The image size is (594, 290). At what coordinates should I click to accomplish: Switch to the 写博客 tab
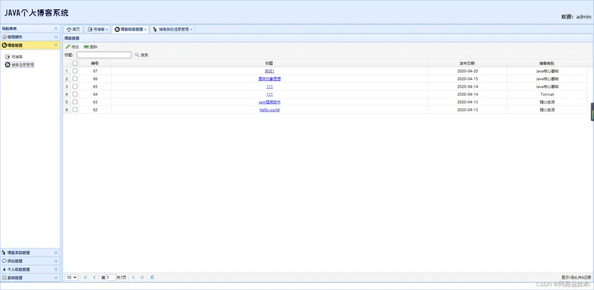click(x=96, y=29)
